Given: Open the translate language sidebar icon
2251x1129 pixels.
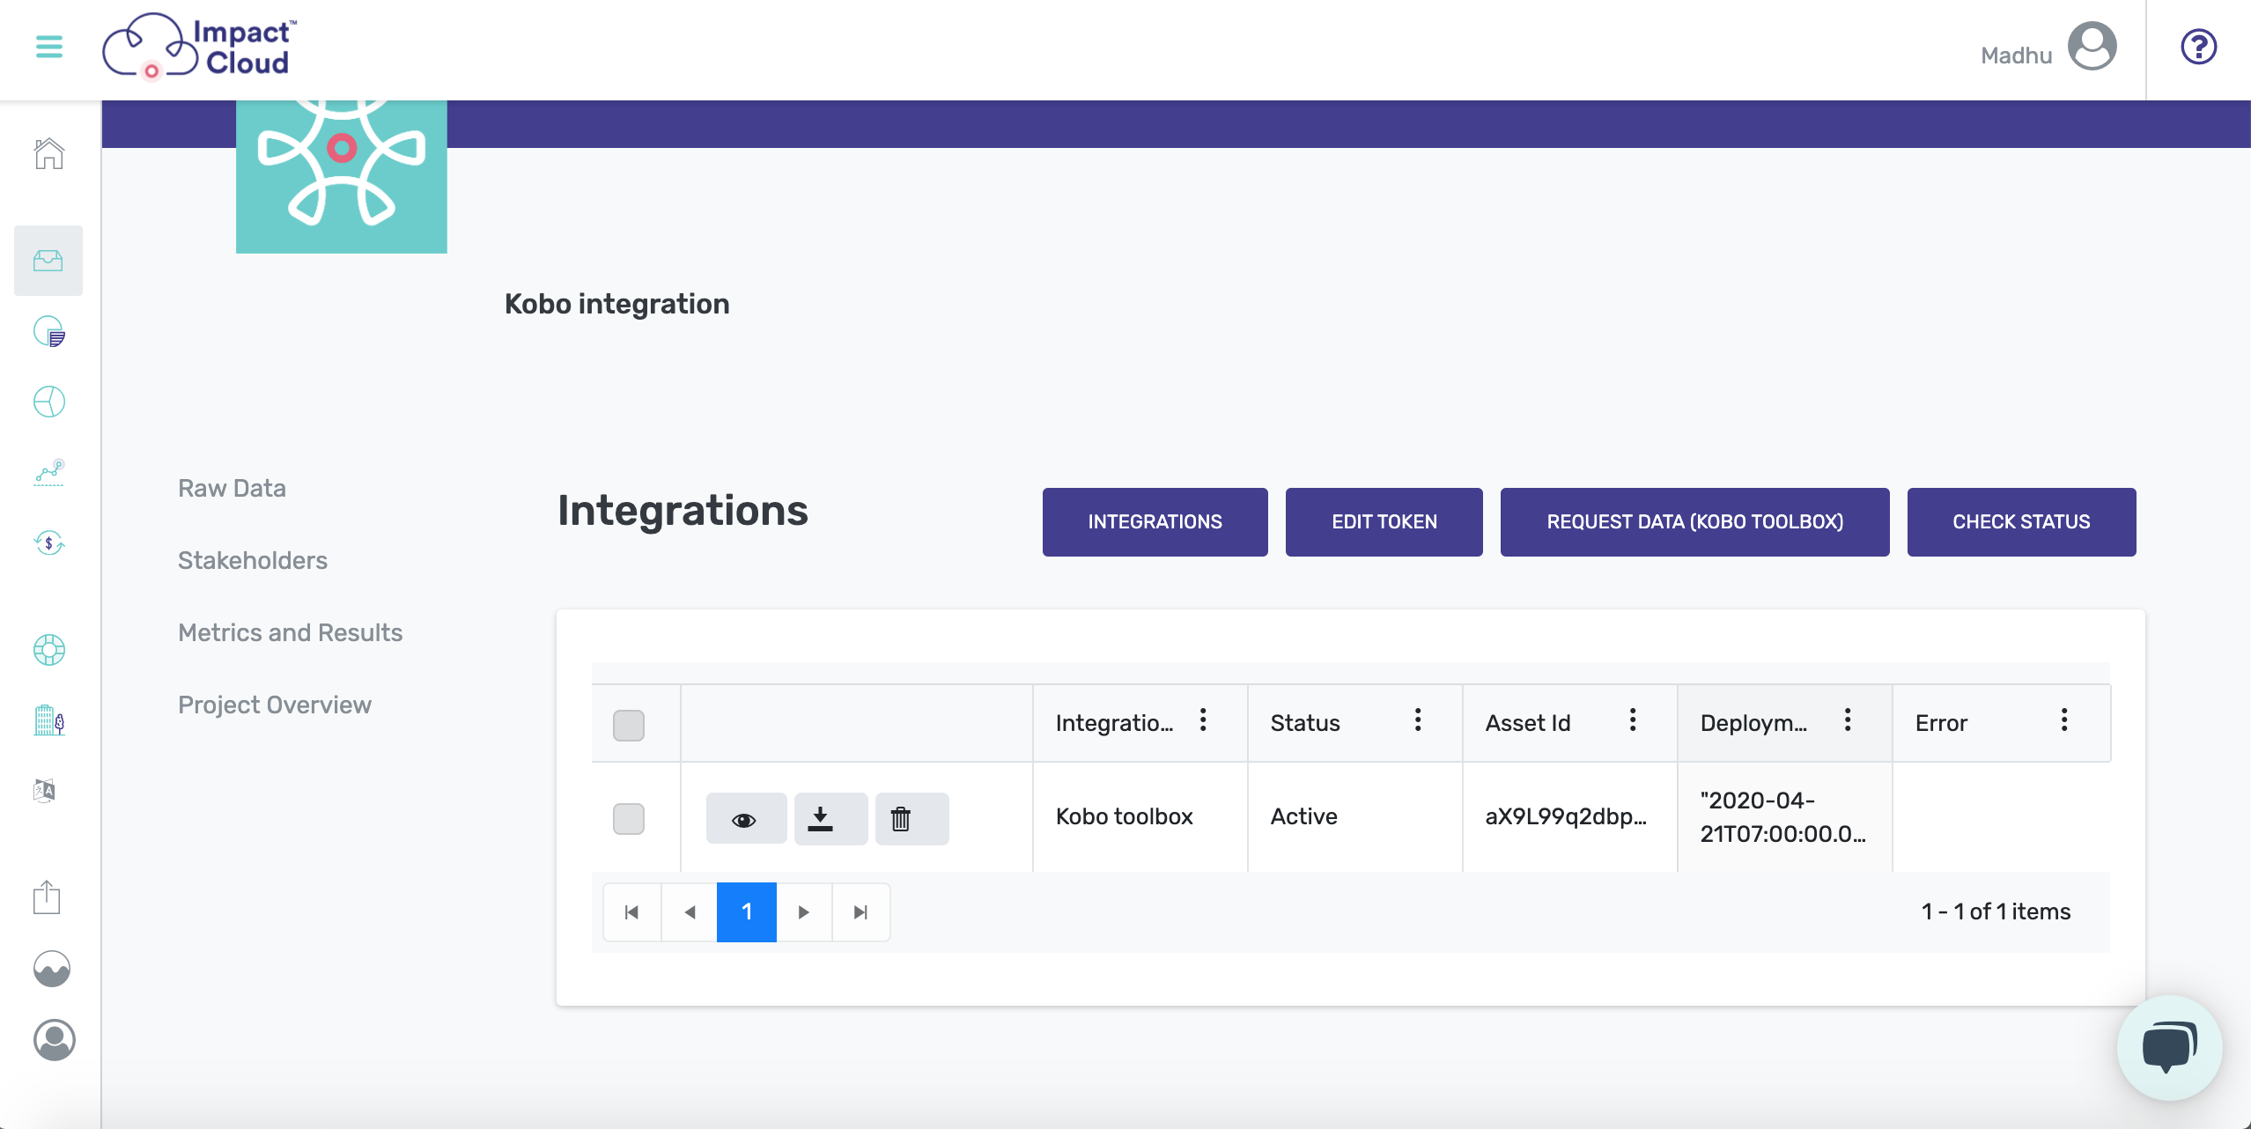Looking at the screenshot, I should click(x=45, y=791).
